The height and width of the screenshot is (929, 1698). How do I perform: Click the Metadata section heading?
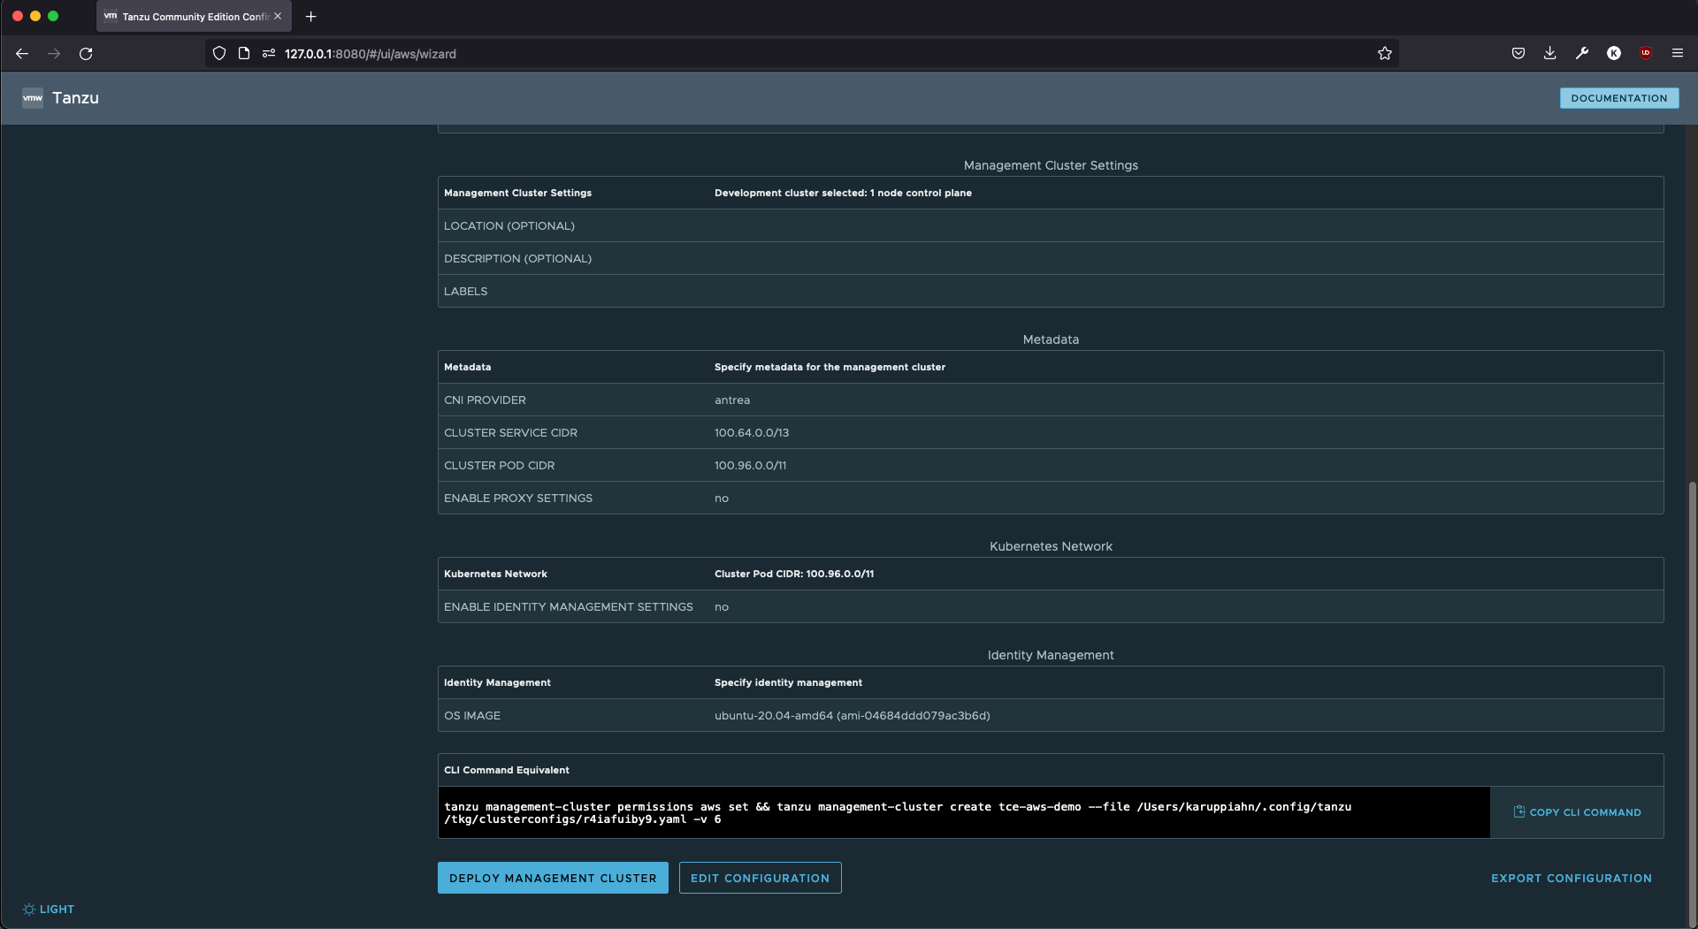(1051, 339)
